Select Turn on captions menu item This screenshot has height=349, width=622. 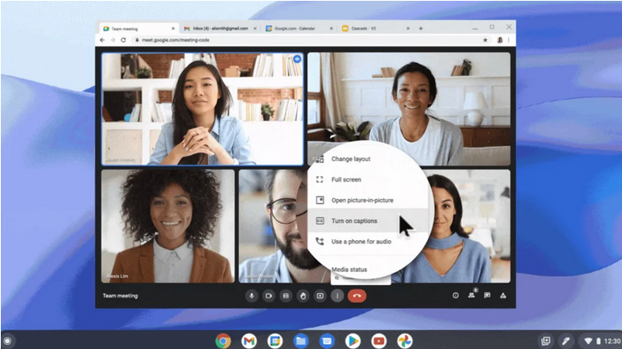[354, 221]
